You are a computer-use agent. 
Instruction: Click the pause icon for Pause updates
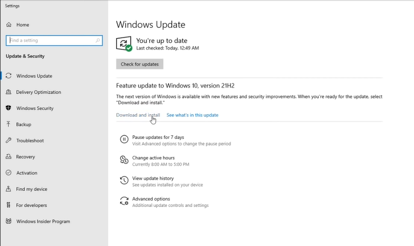124,139
